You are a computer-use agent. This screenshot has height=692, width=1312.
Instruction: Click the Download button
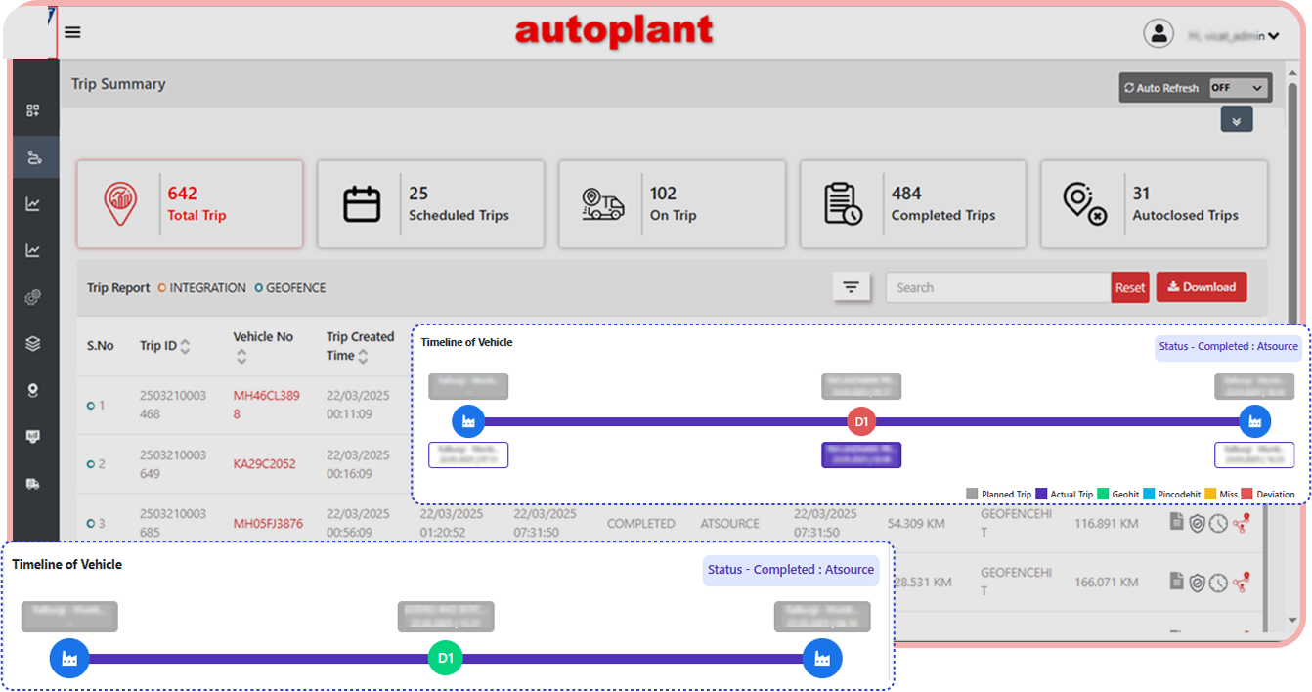pos(1202,286)
